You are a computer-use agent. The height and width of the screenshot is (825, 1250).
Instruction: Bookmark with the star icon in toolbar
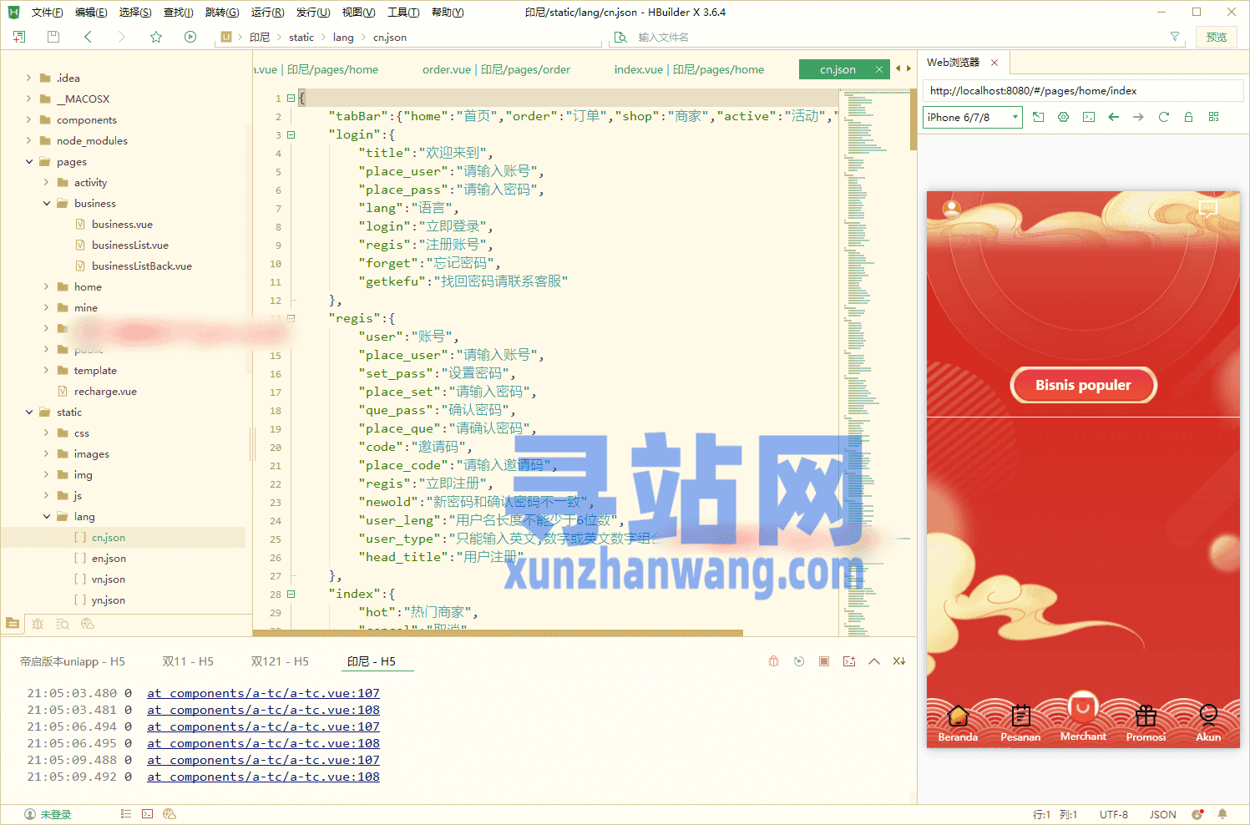coord(156,37)
